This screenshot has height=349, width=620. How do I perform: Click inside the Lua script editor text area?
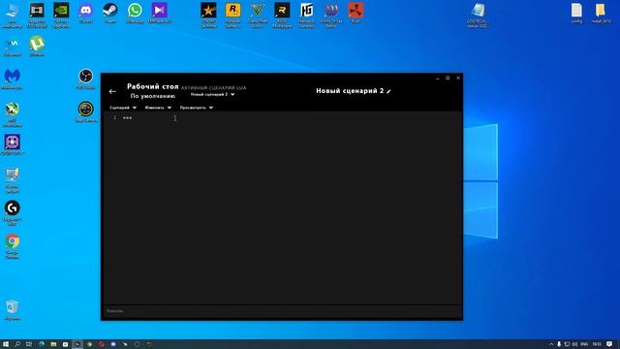tap(282, 207)
